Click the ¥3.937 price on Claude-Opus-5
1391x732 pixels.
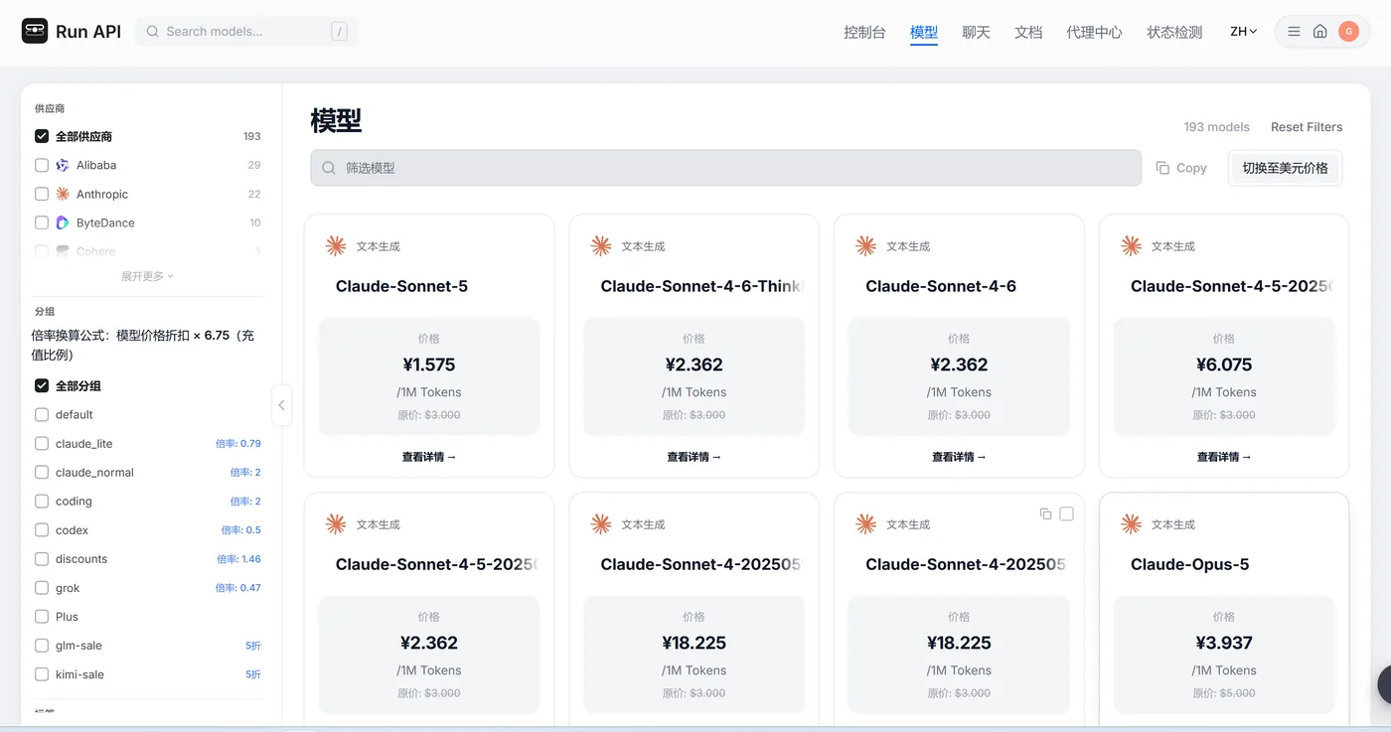pyautogui.click(x=1224, y=643)
